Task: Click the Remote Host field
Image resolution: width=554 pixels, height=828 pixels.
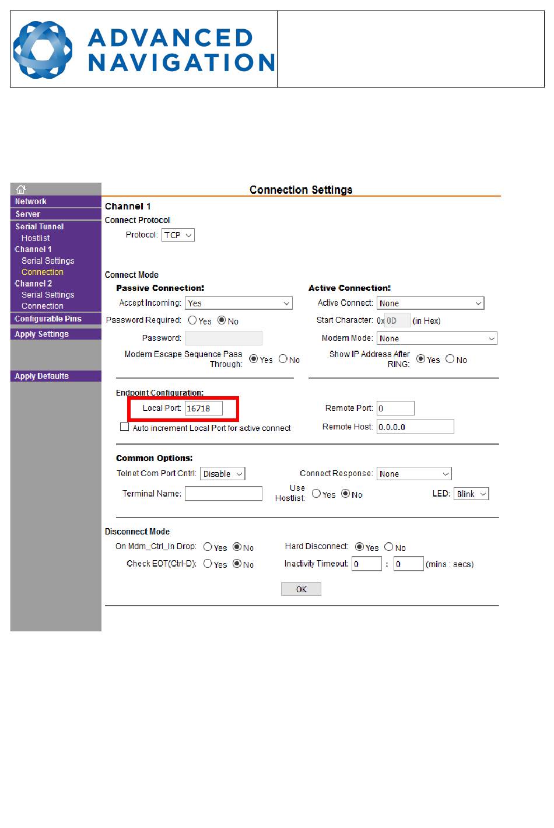Action: click(415, 427)
